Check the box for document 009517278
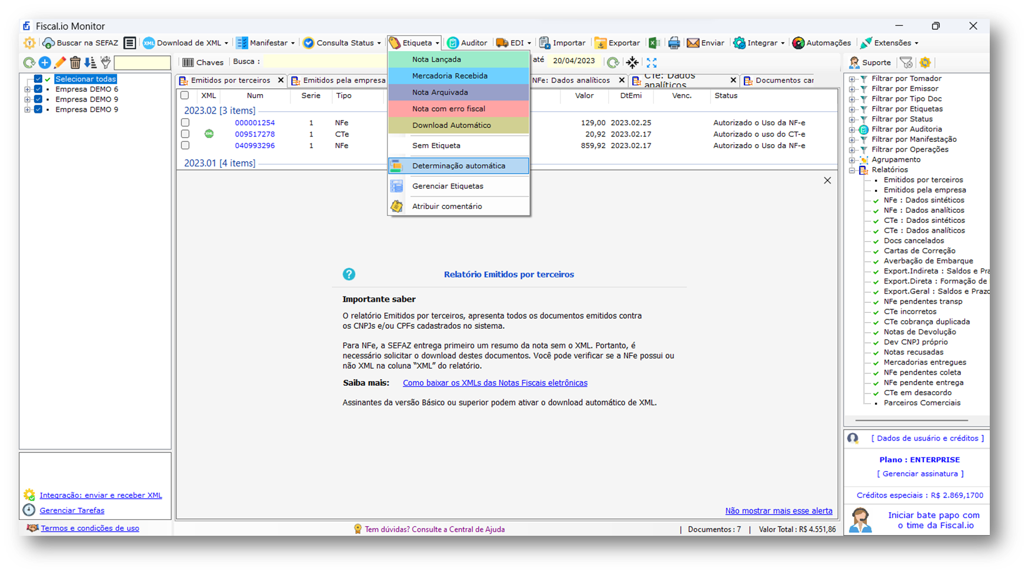The image size is (1028, 574). 185,134
